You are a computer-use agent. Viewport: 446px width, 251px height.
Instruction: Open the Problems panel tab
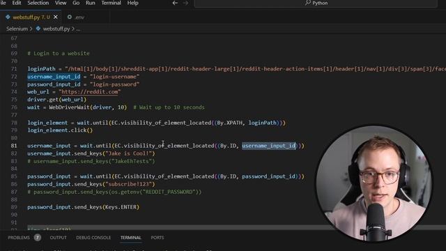pos(19,237)
